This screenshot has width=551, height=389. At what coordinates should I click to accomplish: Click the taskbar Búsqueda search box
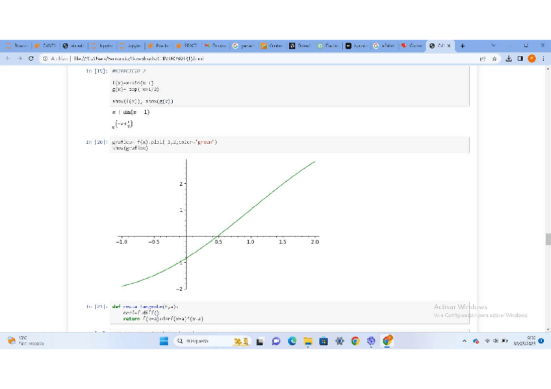(203, 341)
